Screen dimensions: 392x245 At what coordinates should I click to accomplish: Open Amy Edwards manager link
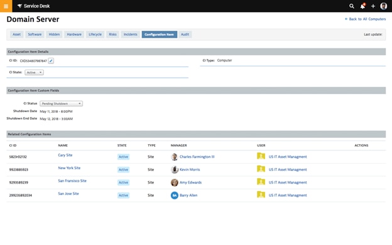pyautogui.click(x=190, y=182)
